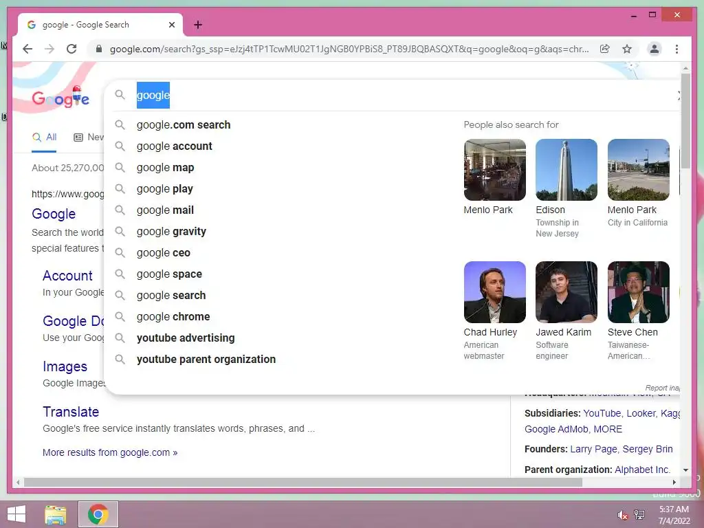Click the magnifier beside 'google account'

(120, 146)
